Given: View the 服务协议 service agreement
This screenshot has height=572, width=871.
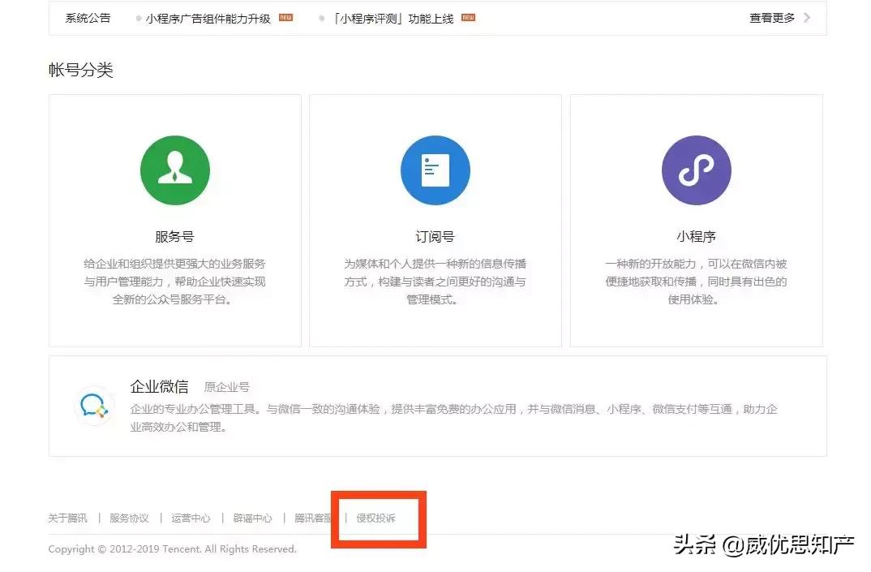Looking at the screenshot, I should coord(129,518).
